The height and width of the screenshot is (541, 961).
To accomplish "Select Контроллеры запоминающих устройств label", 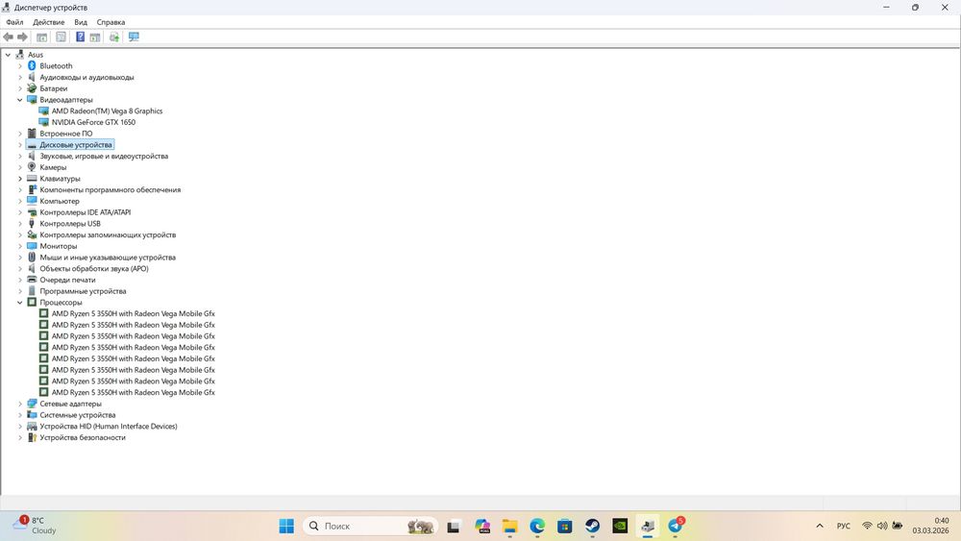I will pyautogui.click(x=108, y=234).
